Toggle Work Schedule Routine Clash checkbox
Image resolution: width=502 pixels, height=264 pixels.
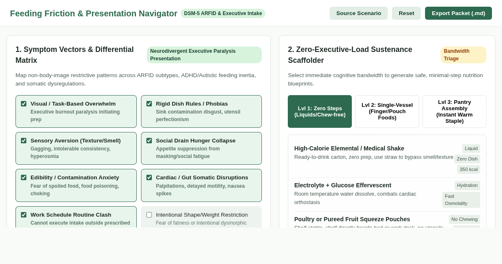(x=23, y=215)
